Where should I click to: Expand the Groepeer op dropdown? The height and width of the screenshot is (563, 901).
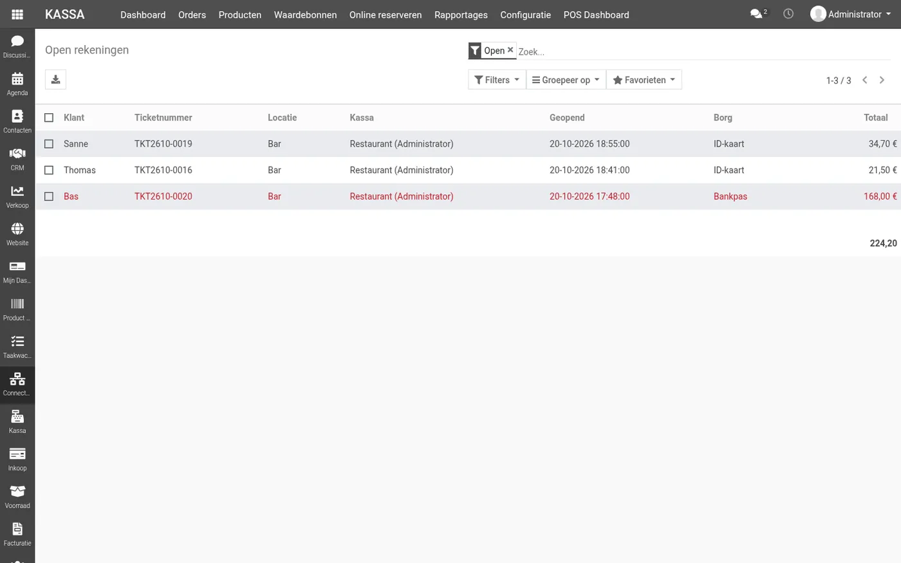coord(566,80)
